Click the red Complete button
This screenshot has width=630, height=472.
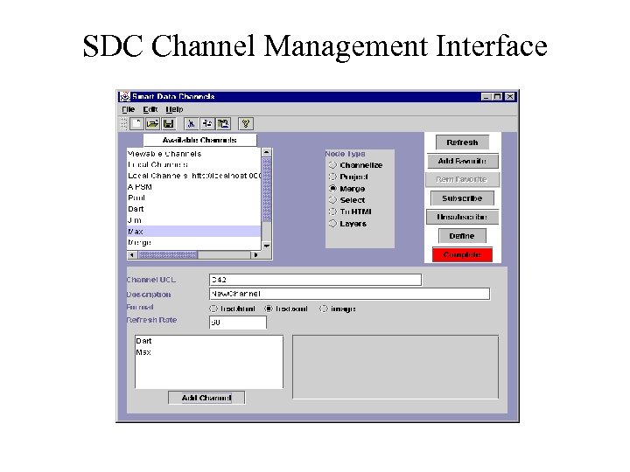point(462,254)
